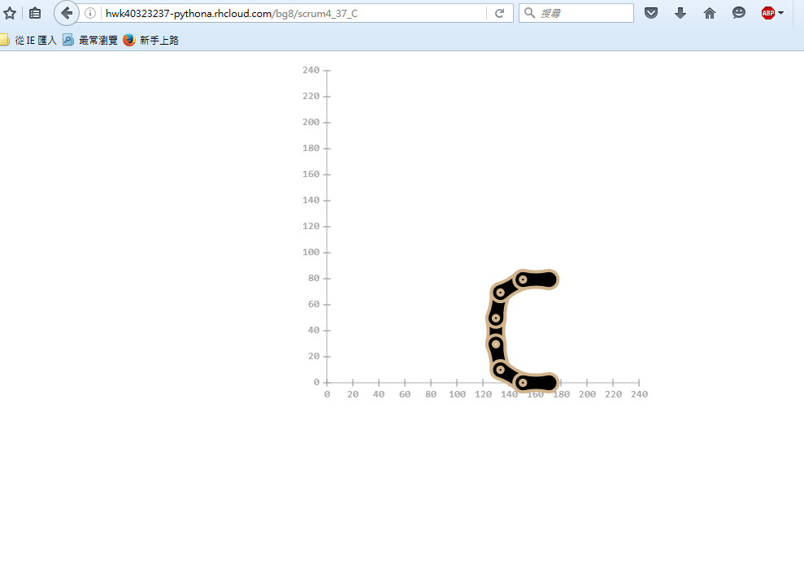Click the top chain link of C
The width and height of the screenshot is (804, 564).
coord(536,280)
